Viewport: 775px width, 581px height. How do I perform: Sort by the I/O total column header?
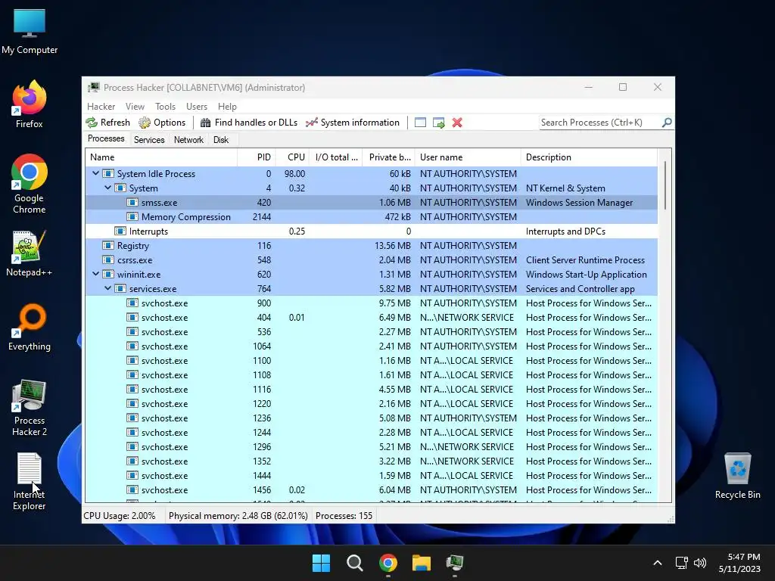tap(336, 157)
